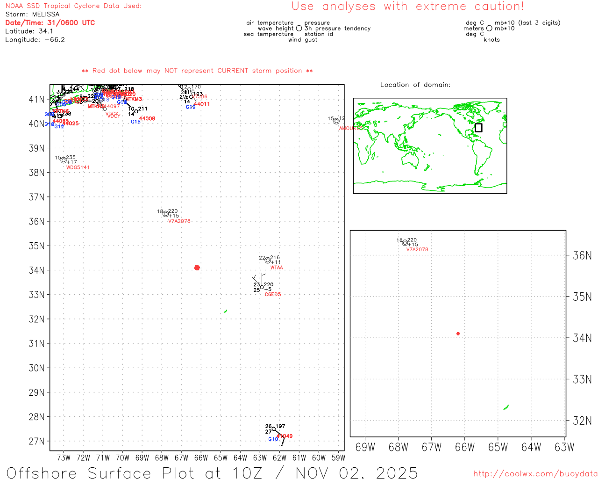Click the Bermuda island outline in inset map
Viewport: 598px width, 479px height.
(x=506, y=407)
